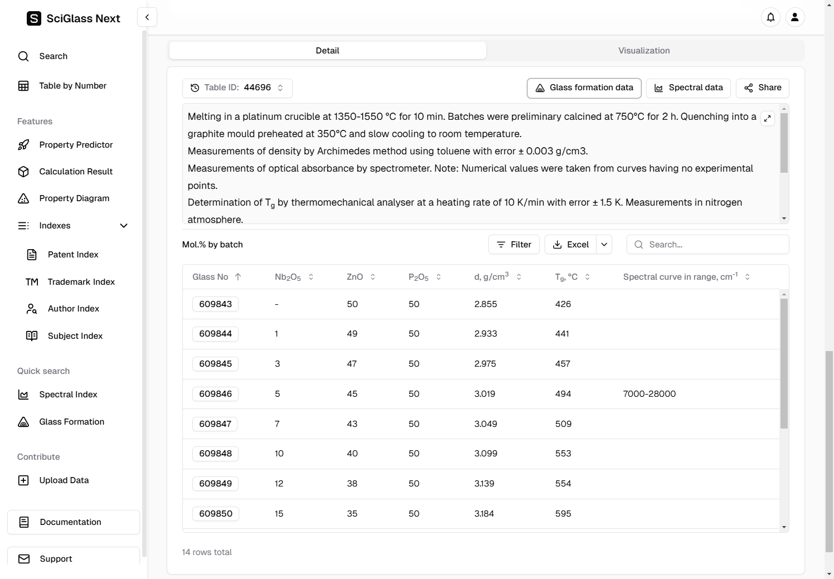Open the user profile icon
This screenshot has width=834, height=579.
pyautogui.click(x=795, y=17)
